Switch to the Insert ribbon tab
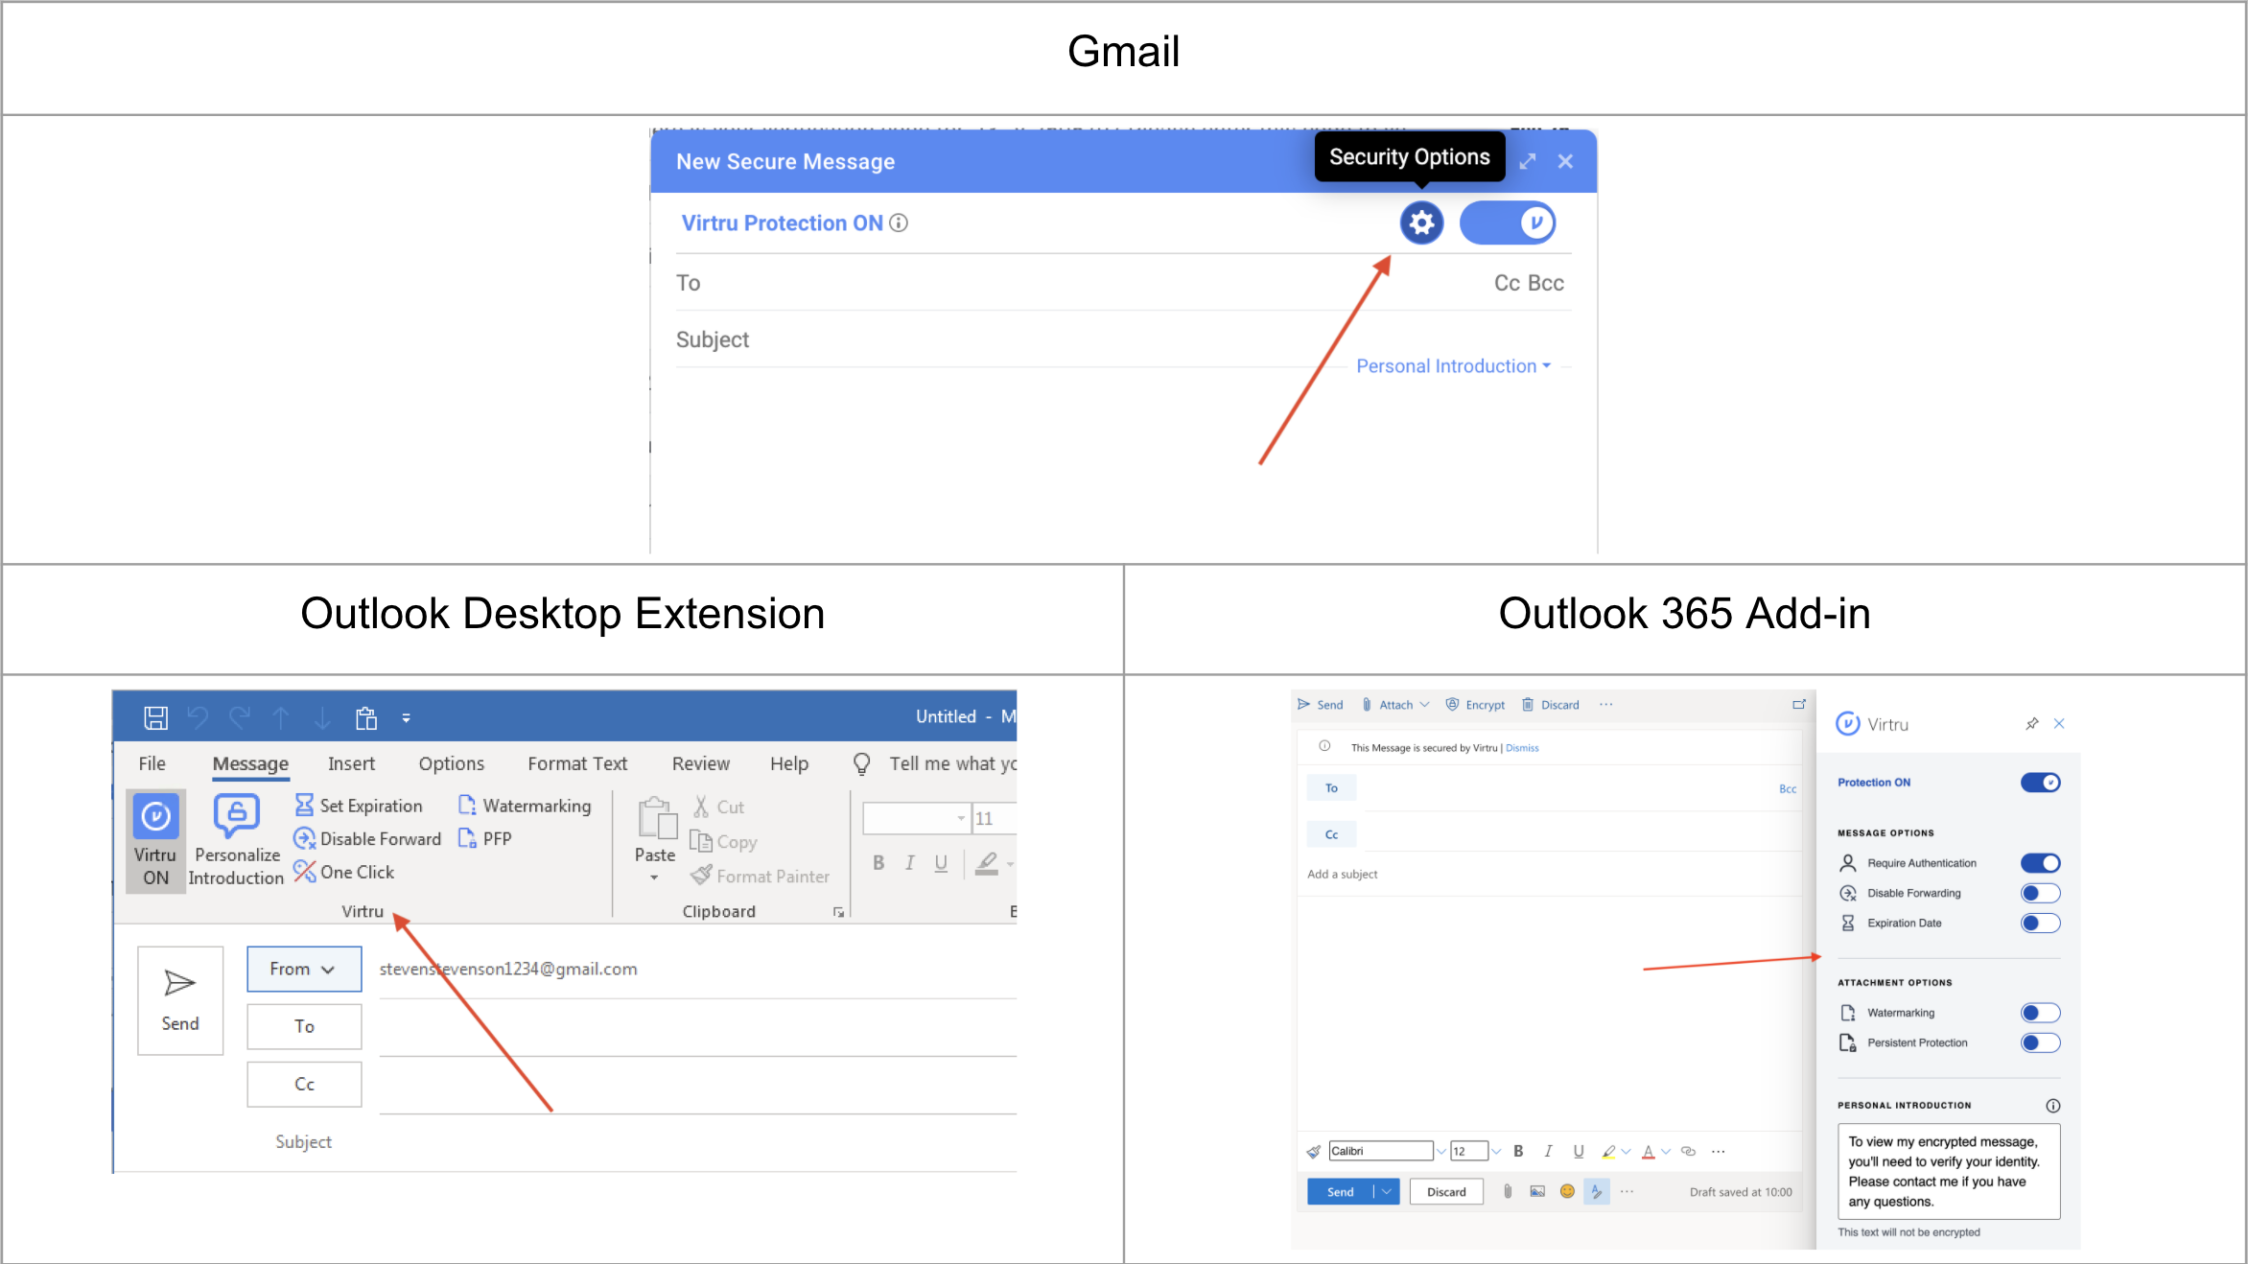The height and width of the screenshot is (1264, 2248). (x=351, y=763)
